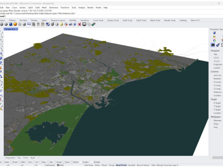Open the SubD menu
The image size is (223, 167).
click(30, 7)
